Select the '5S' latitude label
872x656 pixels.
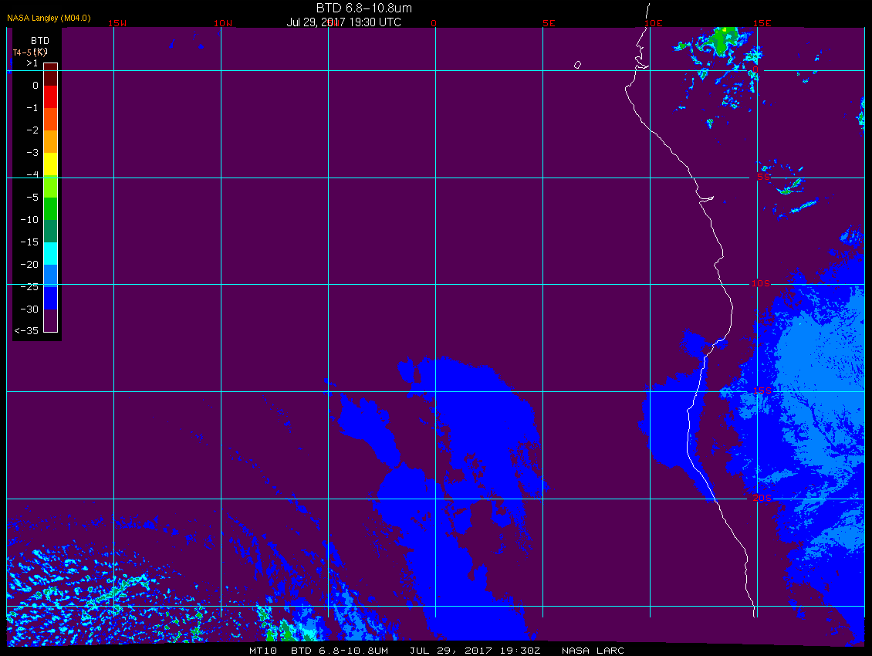(763, 177)
